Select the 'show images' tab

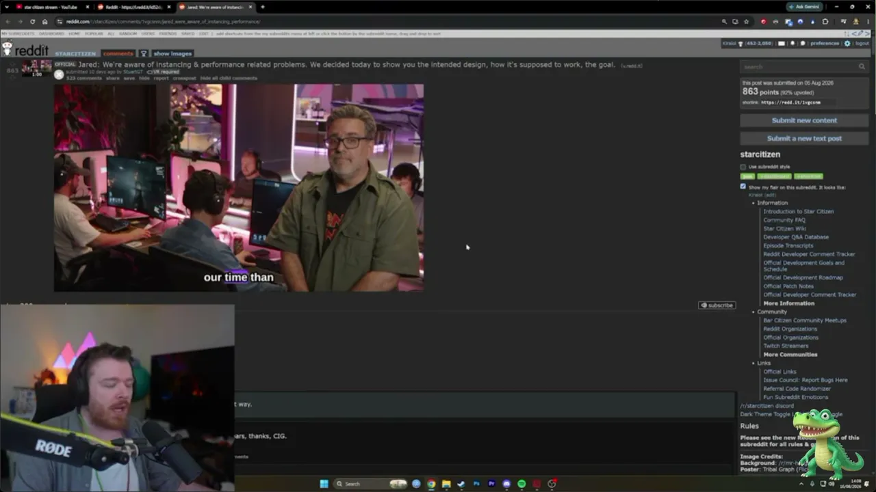coord(172,53)
